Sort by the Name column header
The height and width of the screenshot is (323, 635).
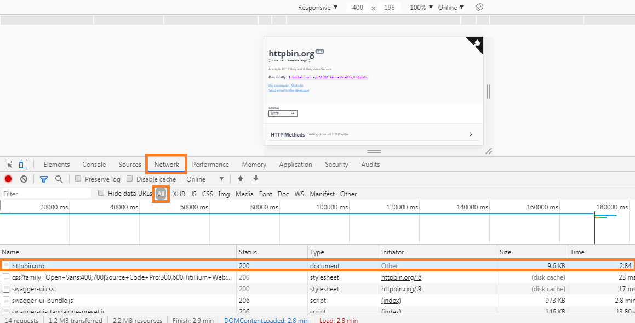tap(118, 252)
